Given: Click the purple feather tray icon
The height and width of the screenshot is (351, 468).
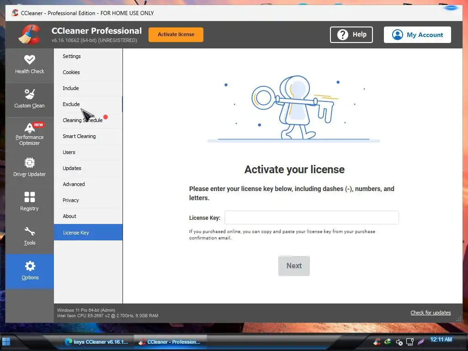Looking at the screenshot, I should click(x=421, y=341).
